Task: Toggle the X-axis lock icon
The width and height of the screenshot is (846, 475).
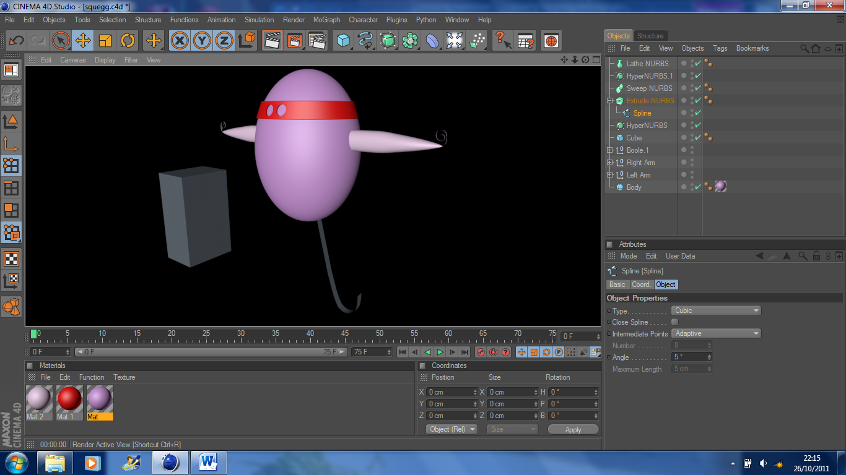Action: pyautogui.click(x=180, y=41)
